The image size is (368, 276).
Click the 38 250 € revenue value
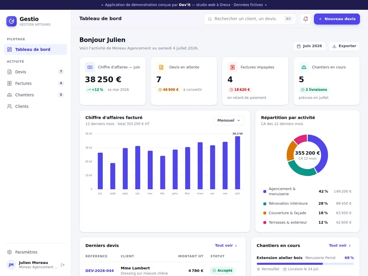click(x=103, y=80)
